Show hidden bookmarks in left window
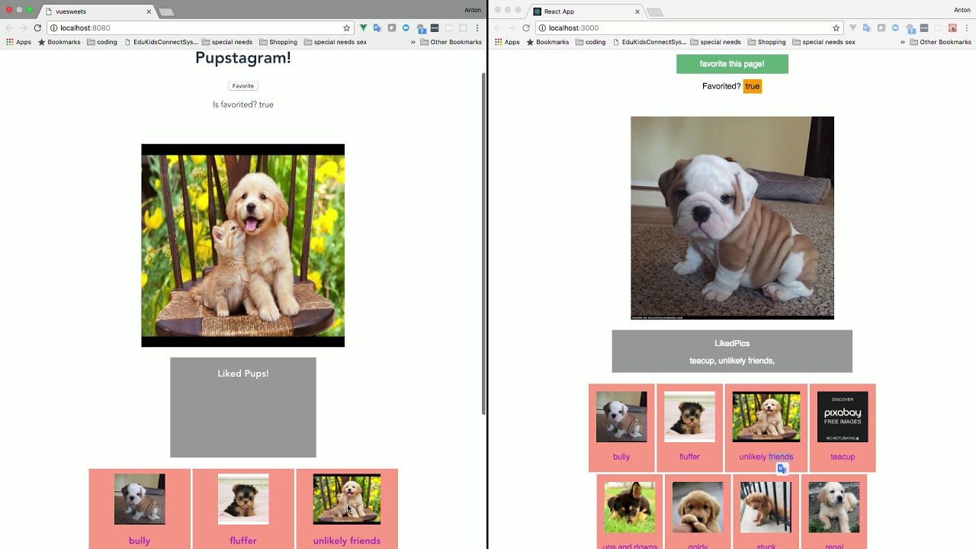The width and height of the screenshot is (976, 549). pyautogui.click(x=413, y=42)
